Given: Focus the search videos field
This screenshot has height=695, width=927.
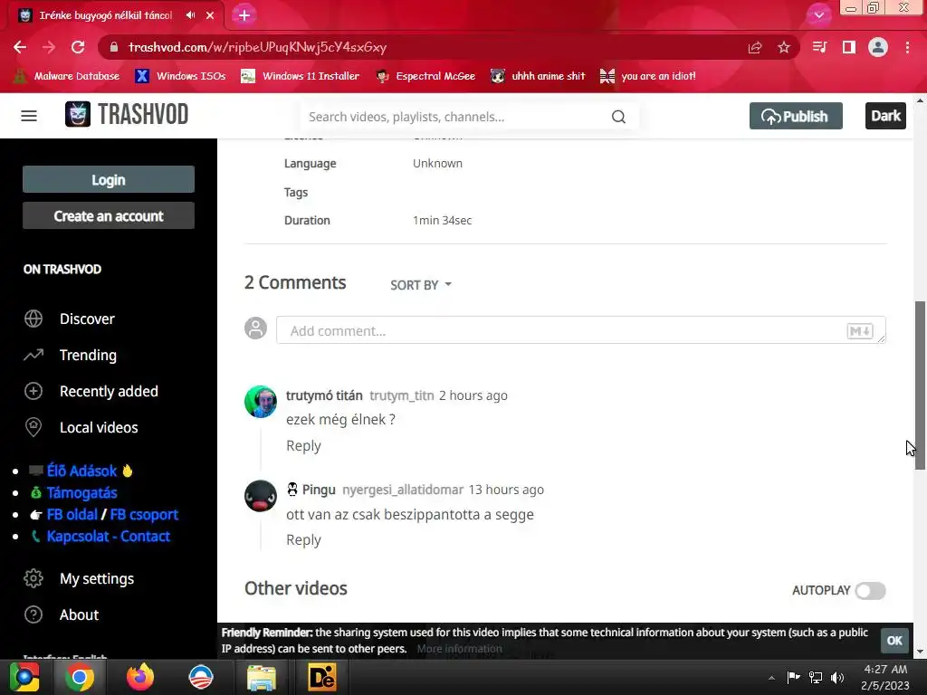Looking at the screenshot, I should (455, 117).
